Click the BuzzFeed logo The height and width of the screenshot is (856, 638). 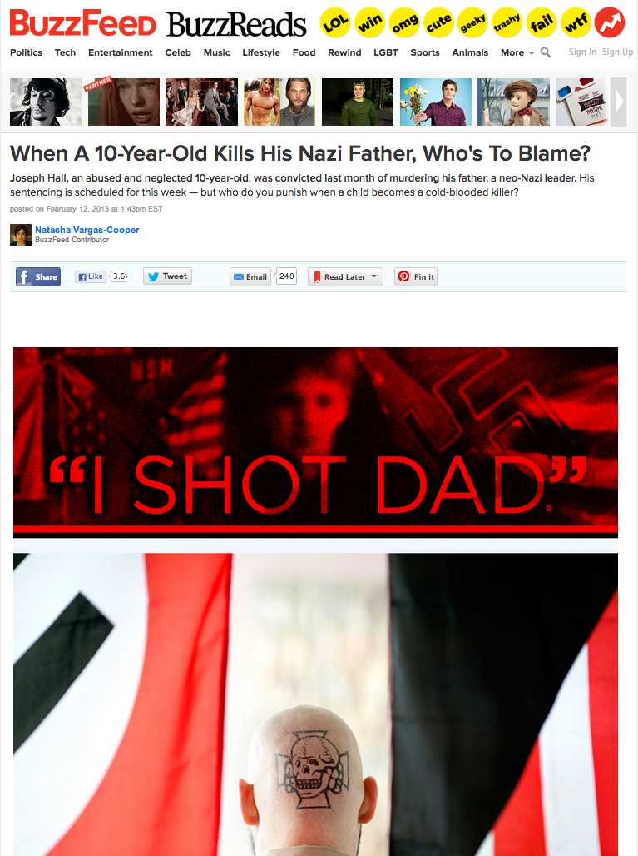tap(83, 23)
